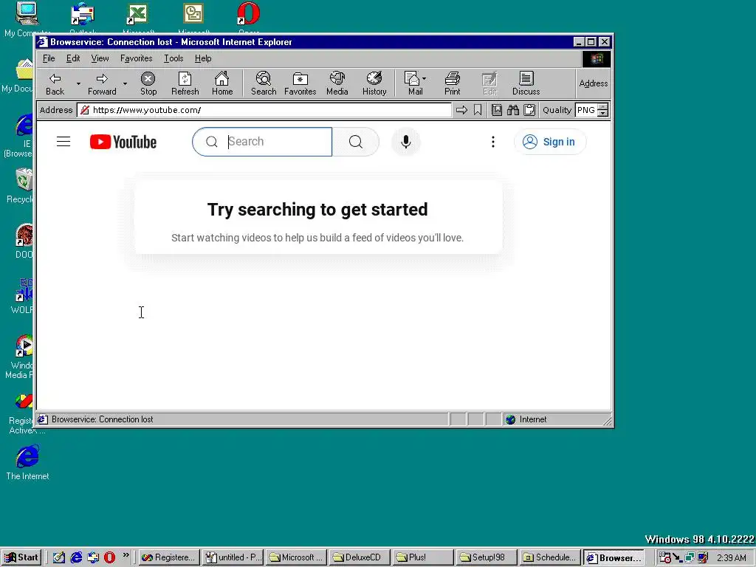Open the bookmarks book icon in Browservice bar
The height and width of the screenshot is (567, 756).
coord(497,111)
